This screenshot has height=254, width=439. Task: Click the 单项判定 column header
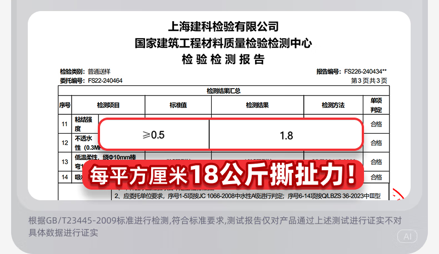tap(376, 105)
